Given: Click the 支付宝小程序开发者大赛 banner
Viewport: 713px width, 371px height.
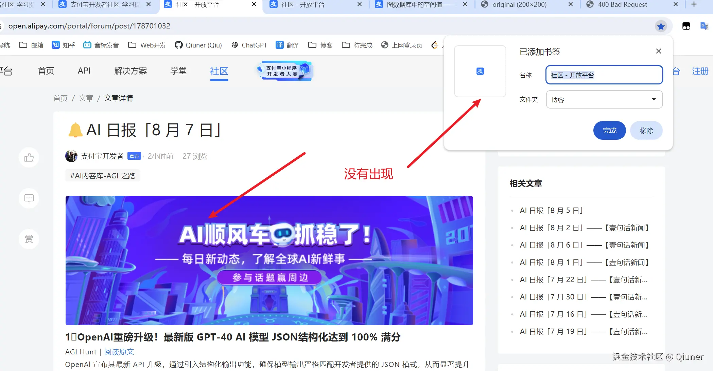Looking at the screenshot, I should [x=284, y=71].
